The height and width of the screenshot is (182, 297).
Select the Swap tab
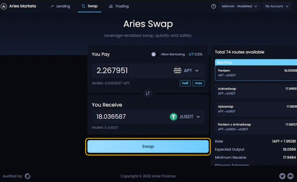(89, 6)
